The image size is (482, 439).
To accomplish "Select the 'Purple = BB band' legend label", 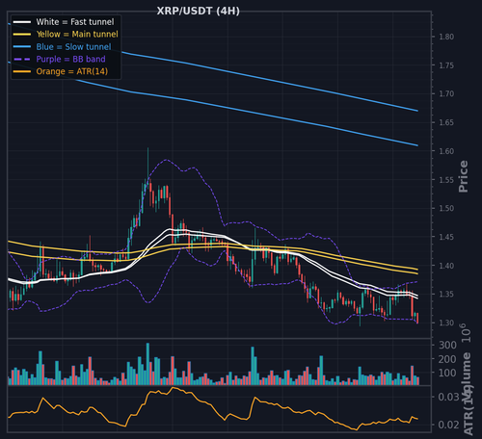I will (x=70, y=59).
